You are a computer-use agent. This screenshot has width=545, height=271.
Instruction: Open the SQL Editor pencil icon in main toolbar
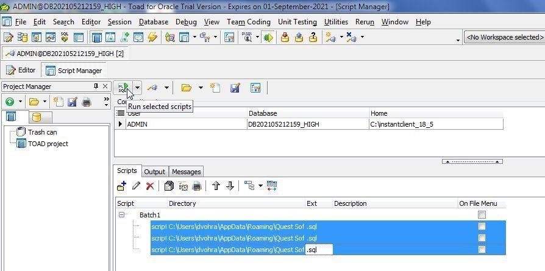[8, 37]
